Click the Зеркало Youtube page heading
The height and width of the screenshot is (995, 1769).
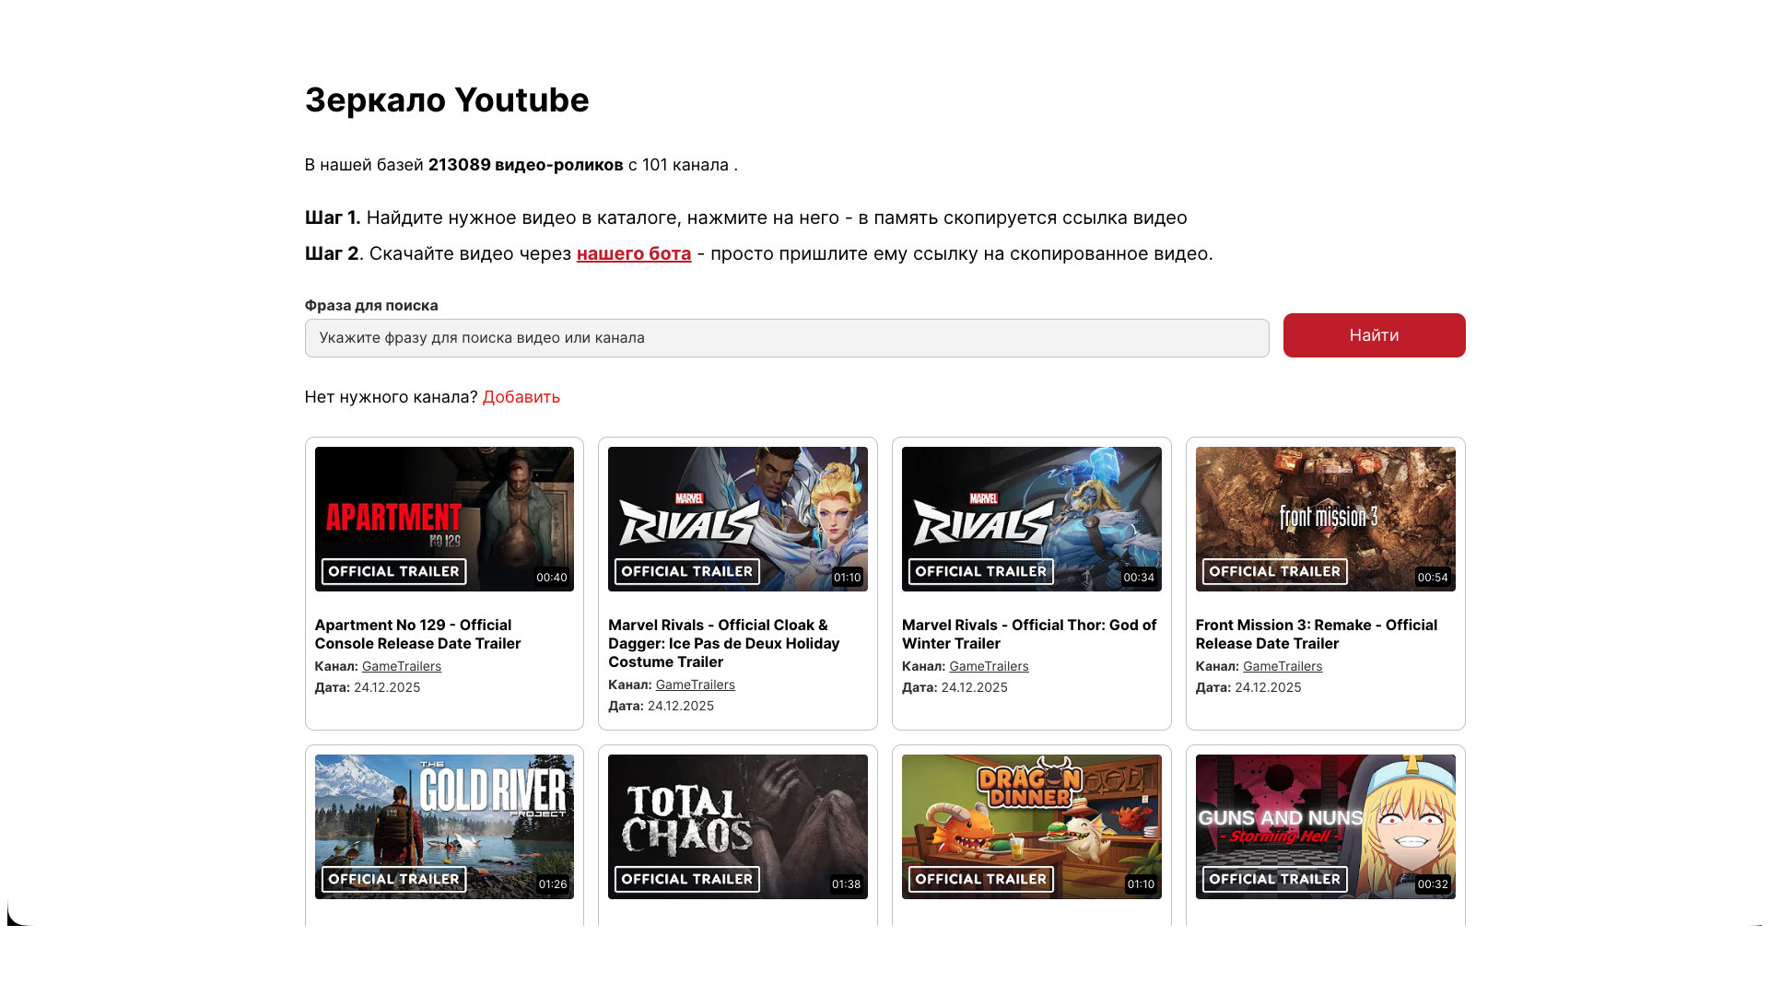pos(447,99)
